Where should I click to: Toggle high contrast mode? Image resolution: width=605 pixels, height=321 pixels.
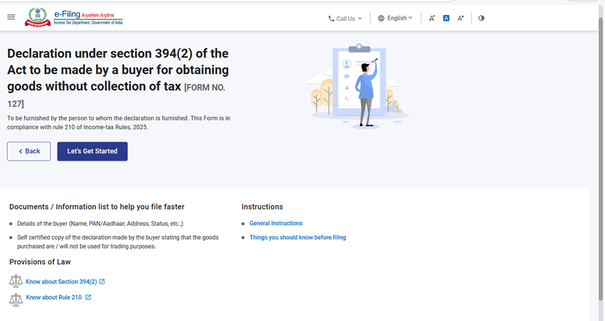pyautogui.click(x=482, y=18)
